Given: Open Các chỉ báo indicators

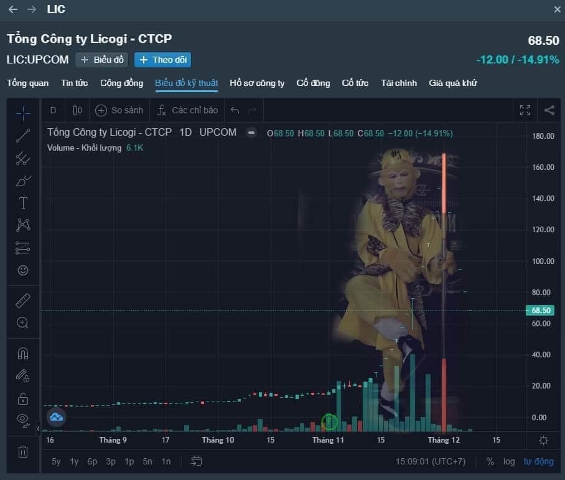Looking at the screenshot, I should (188, 110).
